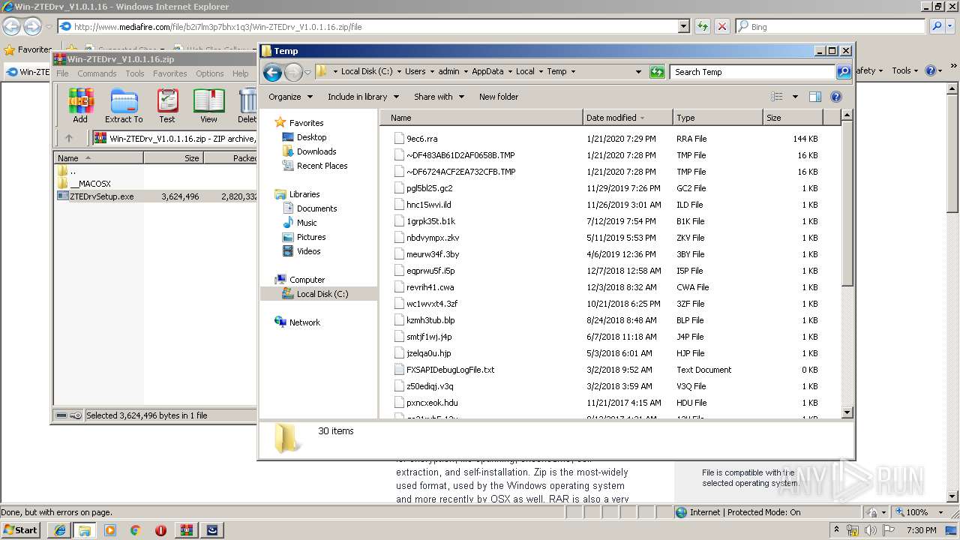
Task: Click the Explorer file list scrollbar
Action: [x=847, y=262]
